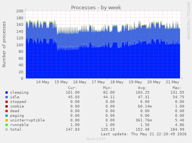
Task: Click the '14 May' x-axis date label
Action: (42, 82)
